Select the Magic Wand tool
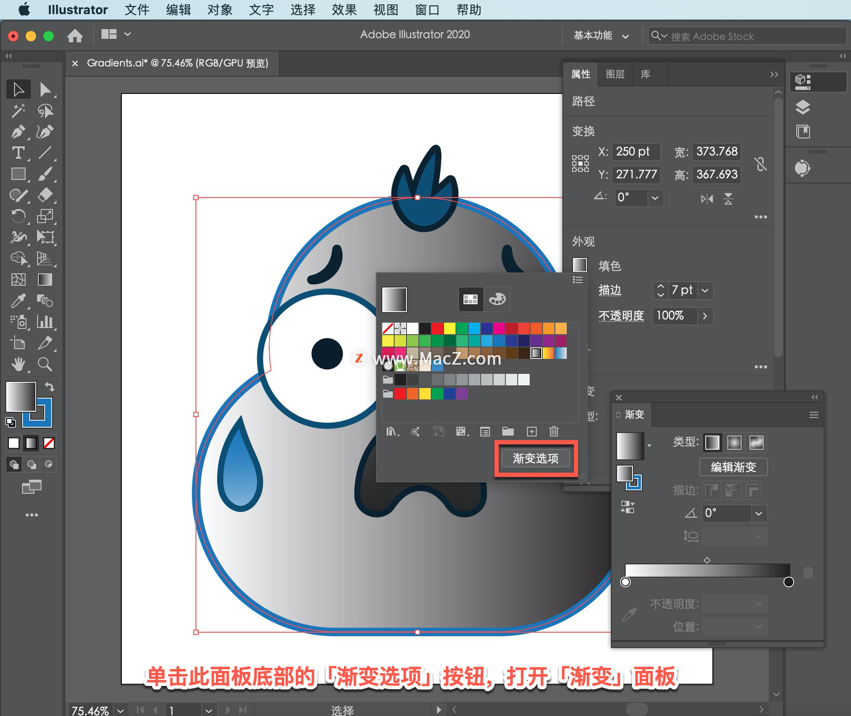Image resolution: width=851 pixels, height=716 pixels. tap(18, 110)
